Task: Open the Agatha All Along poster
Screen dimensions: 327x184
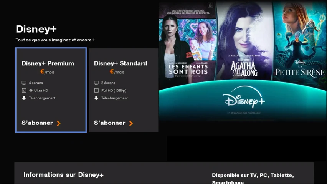Action: (x=244, y=42)
